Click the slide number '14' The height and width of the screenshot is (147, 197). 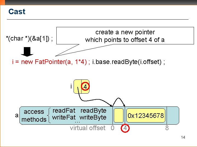pyautogui.click(x=183, y=137)
